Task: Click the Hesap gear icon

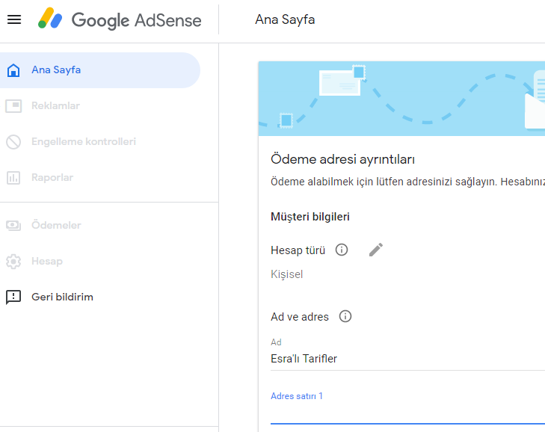Action: pyautogui.click(x=13, y=262)
